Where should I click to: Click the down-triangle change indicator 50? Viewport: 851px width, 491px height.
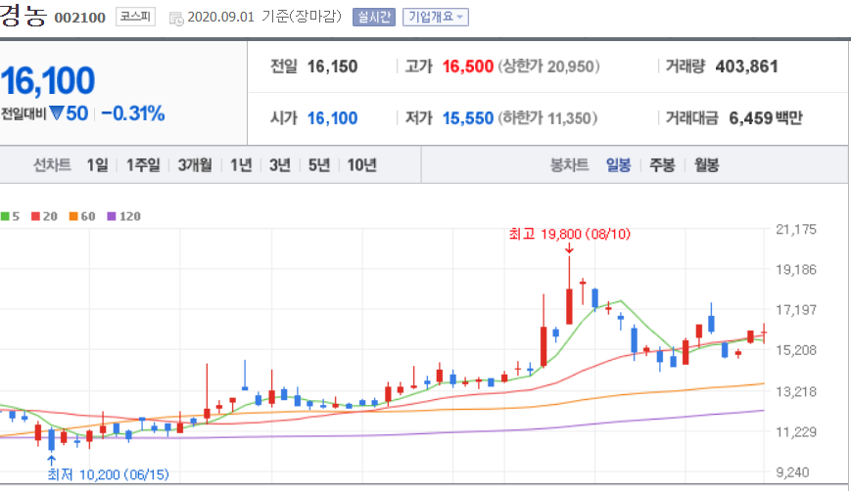pyautogui.click(x=69, y=113)
